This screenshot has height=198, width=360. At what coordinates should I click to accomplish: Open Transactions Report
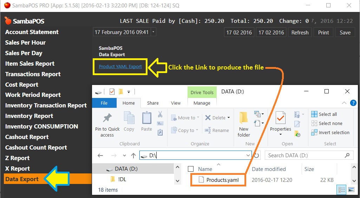33,74
